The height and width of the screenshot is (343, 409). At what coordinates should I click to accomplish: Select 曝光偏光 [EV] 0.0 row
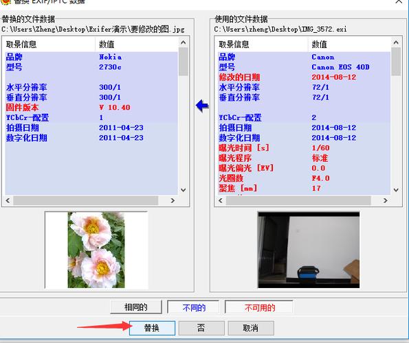click(x=304, y=168)
